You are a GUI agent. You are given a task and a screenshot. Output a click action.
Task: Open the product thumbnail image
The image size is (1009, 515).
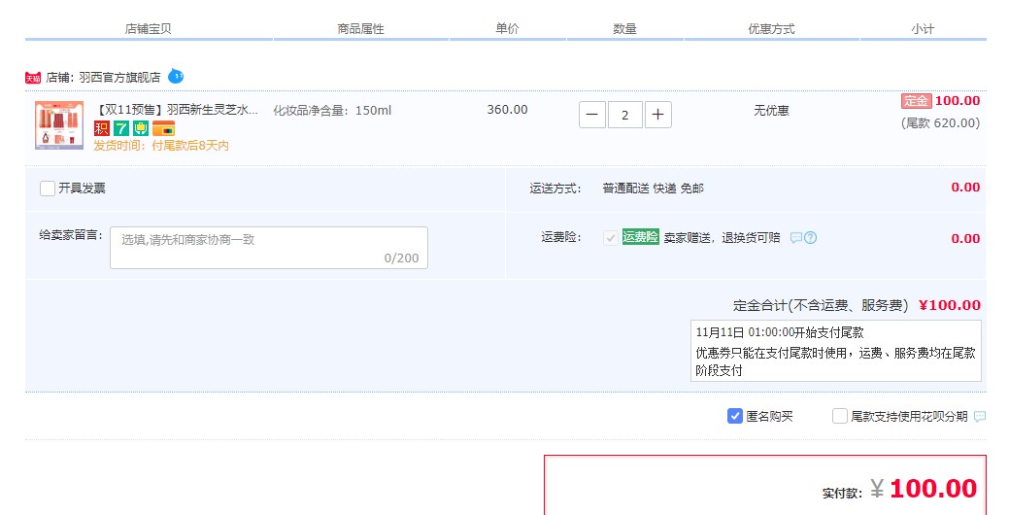click(59, 125)
